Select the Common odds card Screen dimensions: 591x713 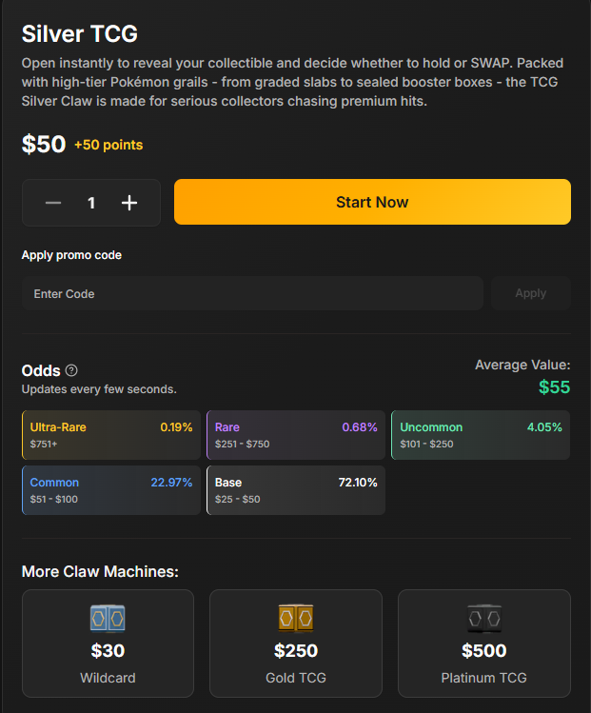tap(111, 490)
